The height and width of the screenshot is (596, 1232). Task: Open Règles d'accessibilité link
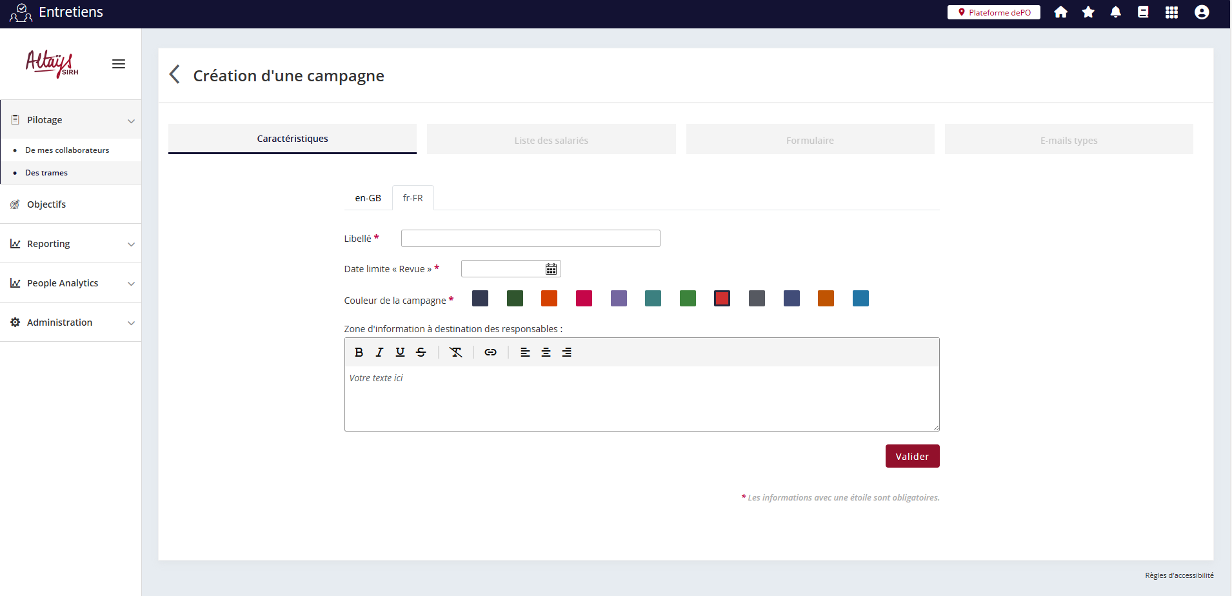[x=1178, y=575]
